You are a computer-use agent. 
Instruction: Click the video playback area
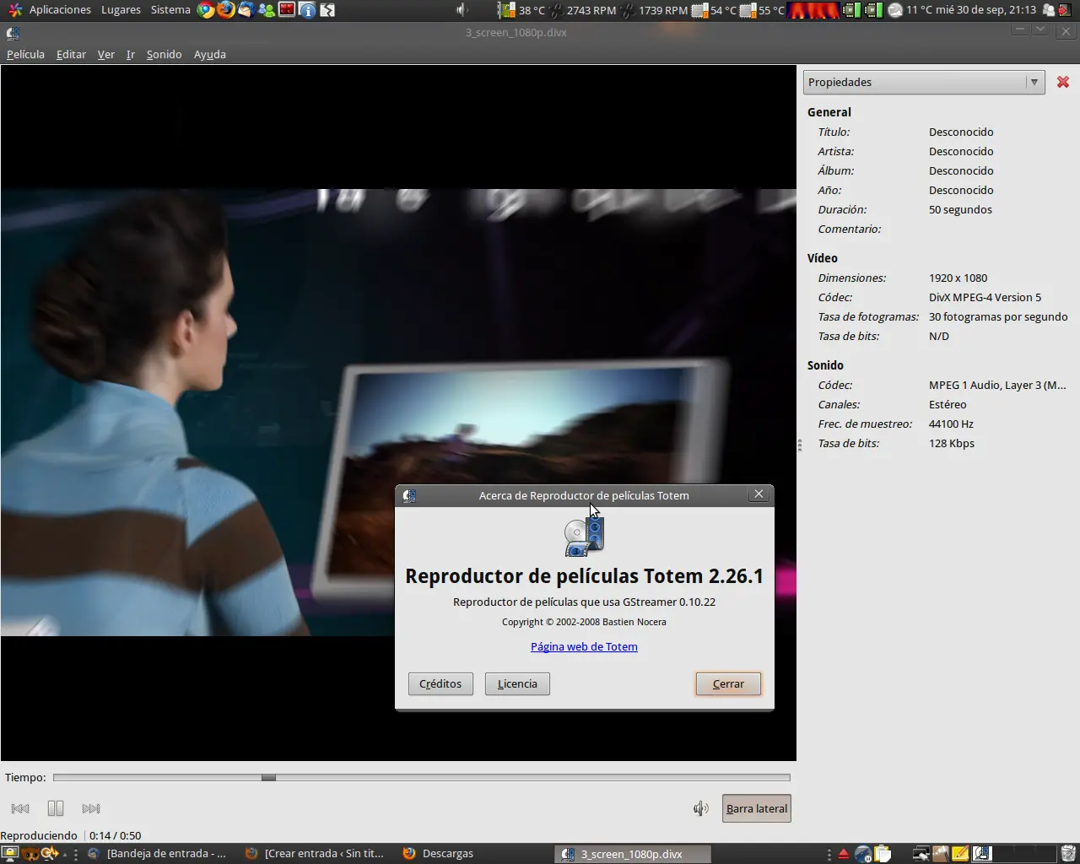coord(398,413)
